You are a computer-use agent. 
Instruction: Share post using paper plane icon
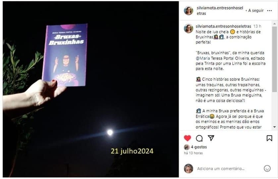pyautogui.click(x=211, y=138)
